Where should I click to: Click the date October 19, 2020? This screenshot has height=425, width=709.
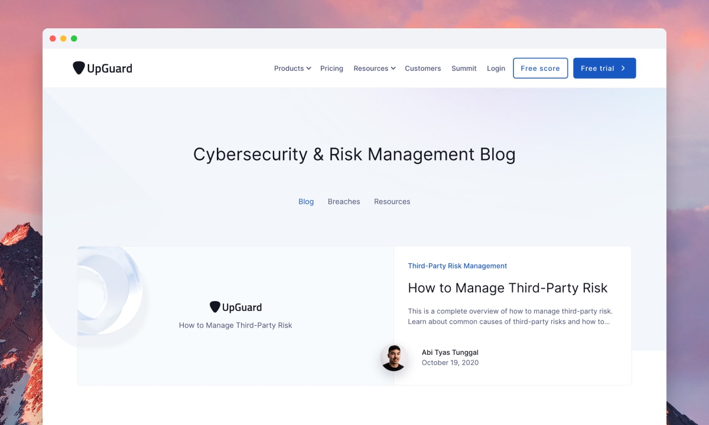tap(450, 362)
